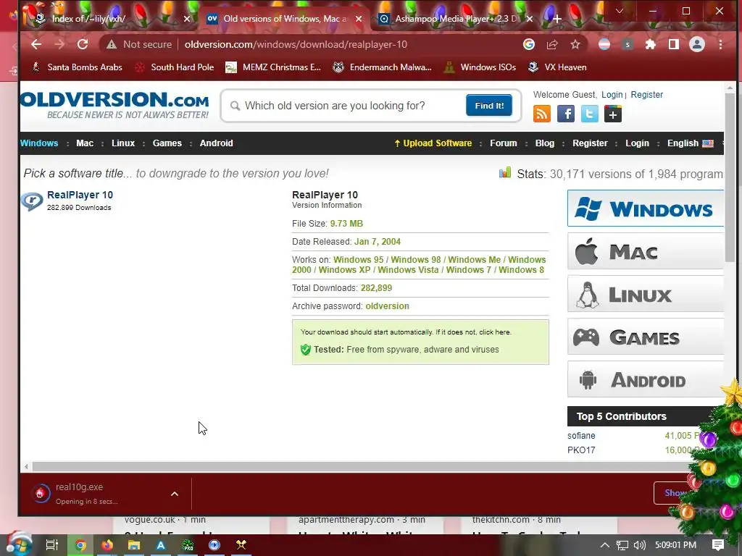Open the Extensions puzzle-piece menu
This screenshot has width=742, height=556.
click(x=651, y=44)
